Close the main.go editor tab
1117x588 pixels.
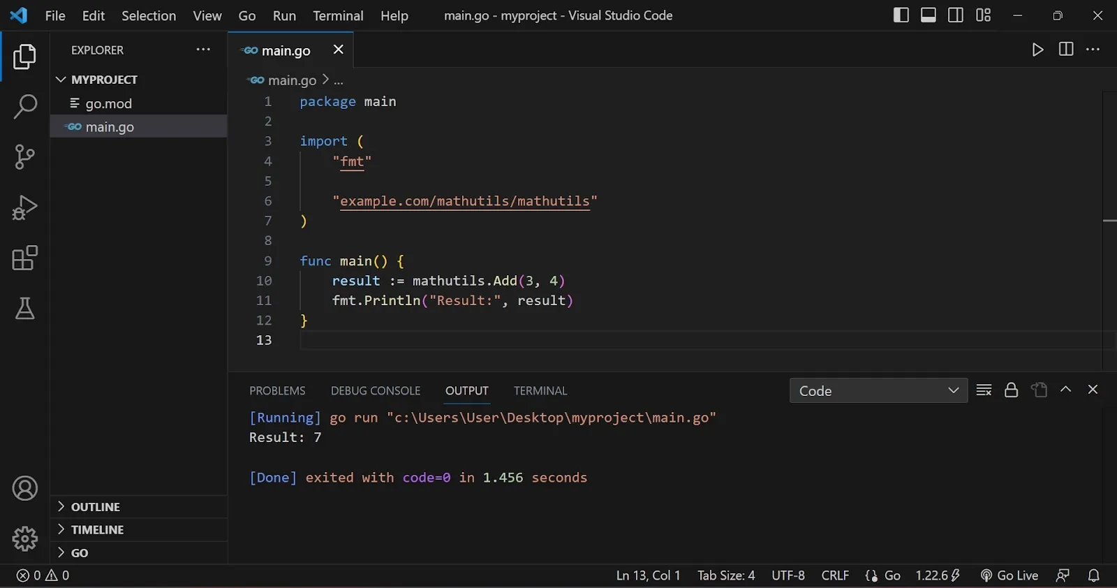coord(339,49)
